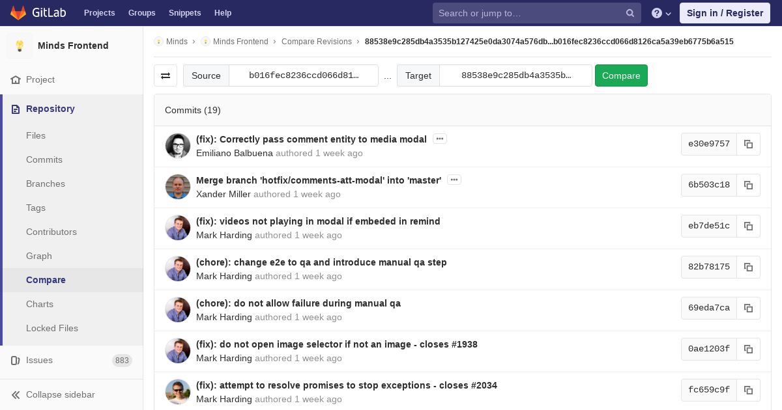This screenshot has height=410, width=782.
Task: Open Commits in repository submenu
Action: point(44,159)
